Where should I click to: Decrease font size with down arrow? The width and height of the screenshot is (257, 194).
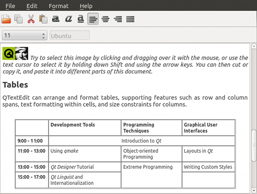43,38
